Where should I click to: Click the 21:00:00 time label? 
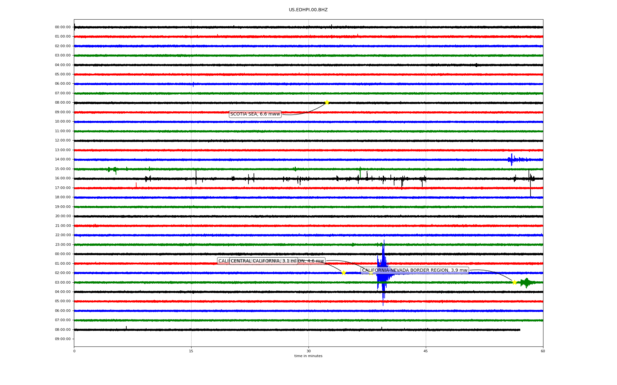coord(63,226)
